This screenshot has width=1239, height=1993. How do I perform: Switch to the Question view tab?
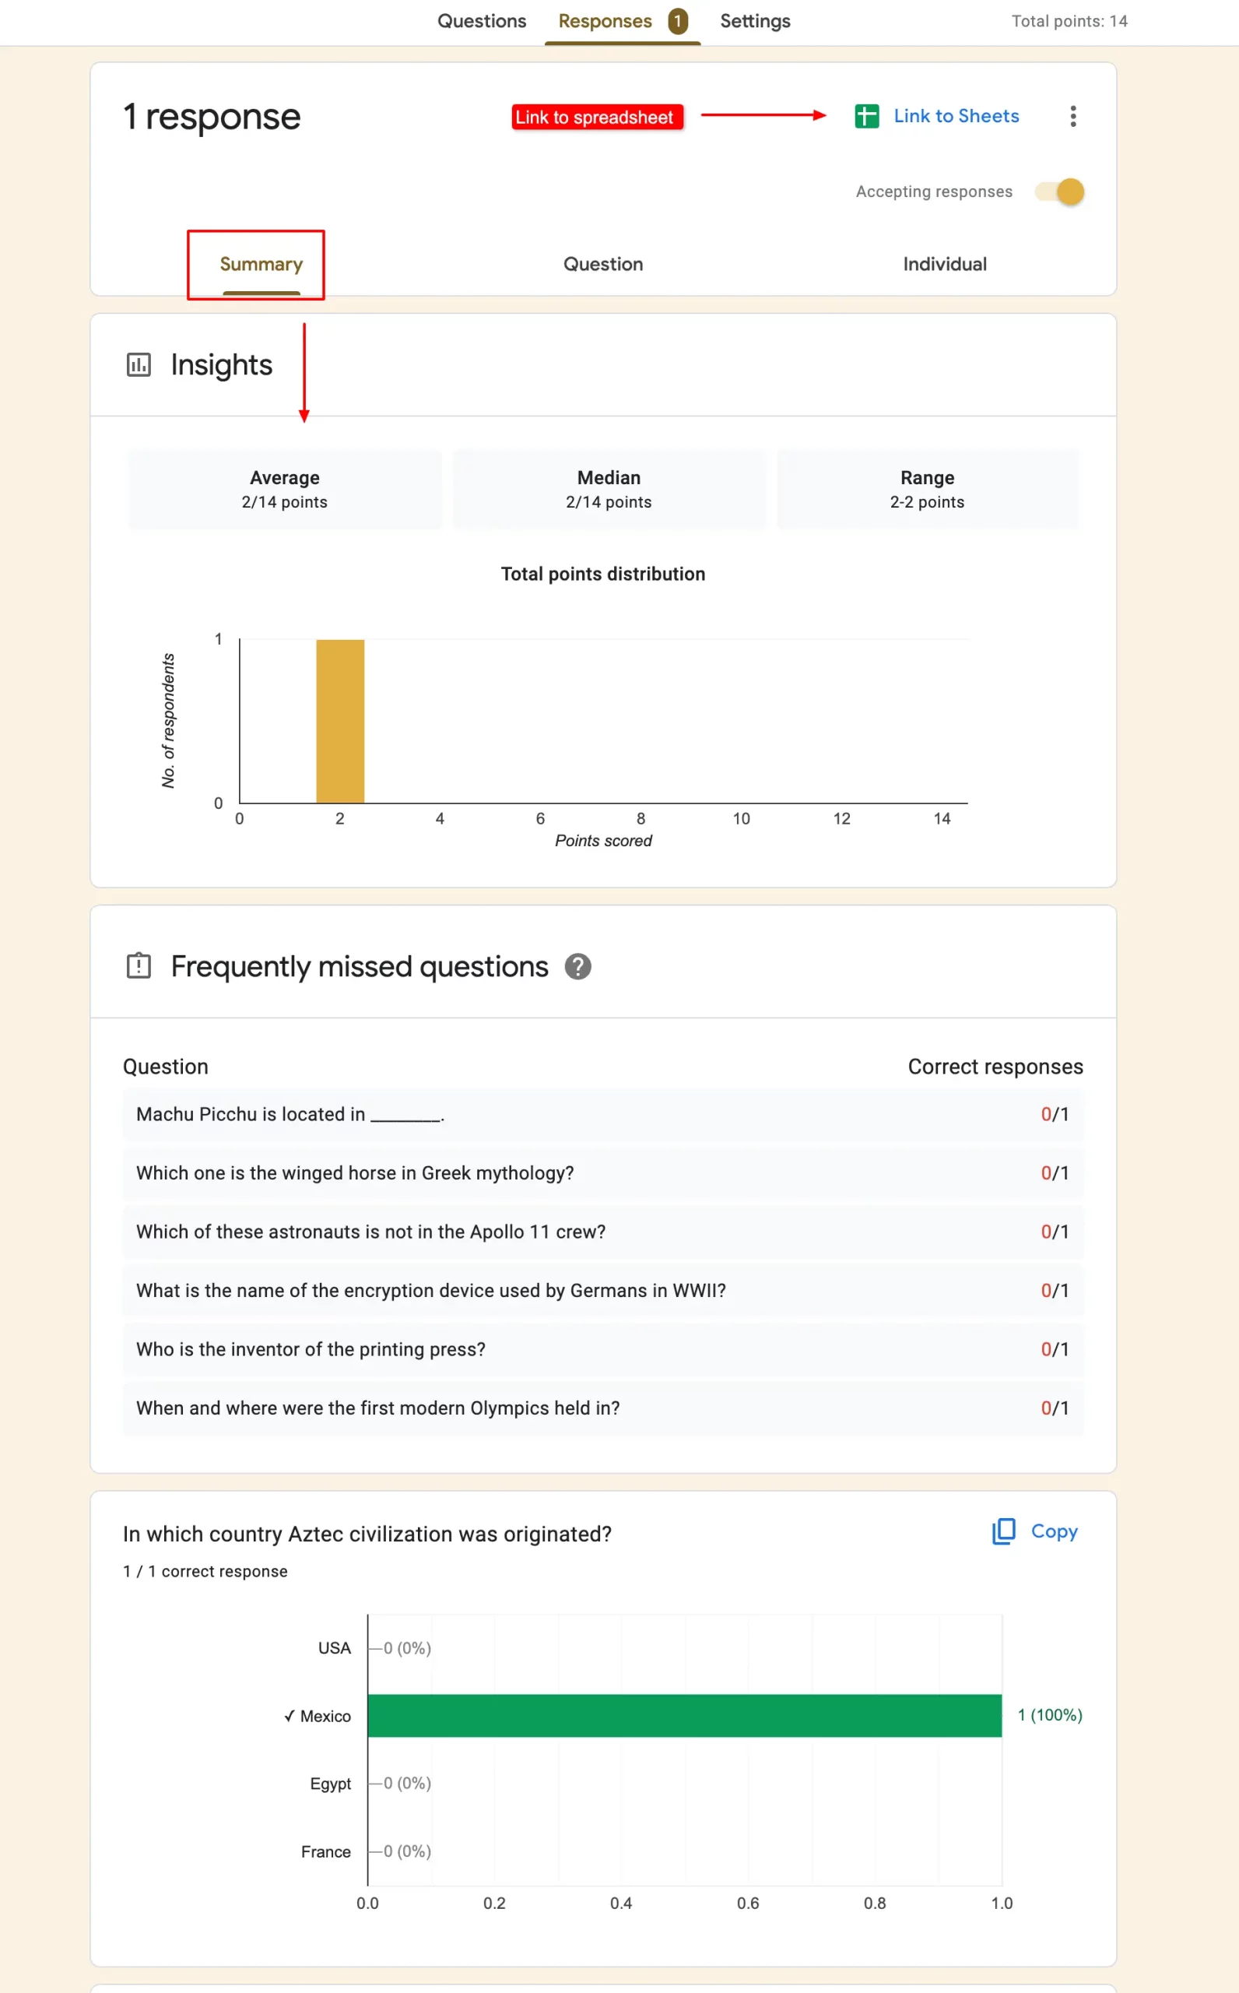(603, 264)
